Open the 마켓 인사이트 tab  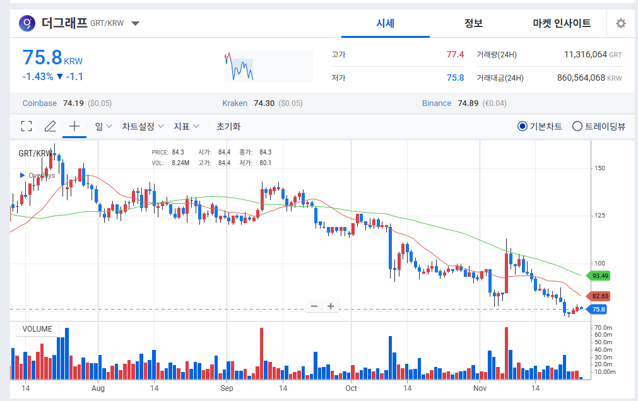click(562, 23)
